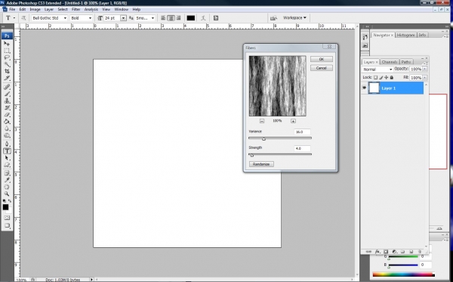Select the Custom Shape tool

point(7,165)
